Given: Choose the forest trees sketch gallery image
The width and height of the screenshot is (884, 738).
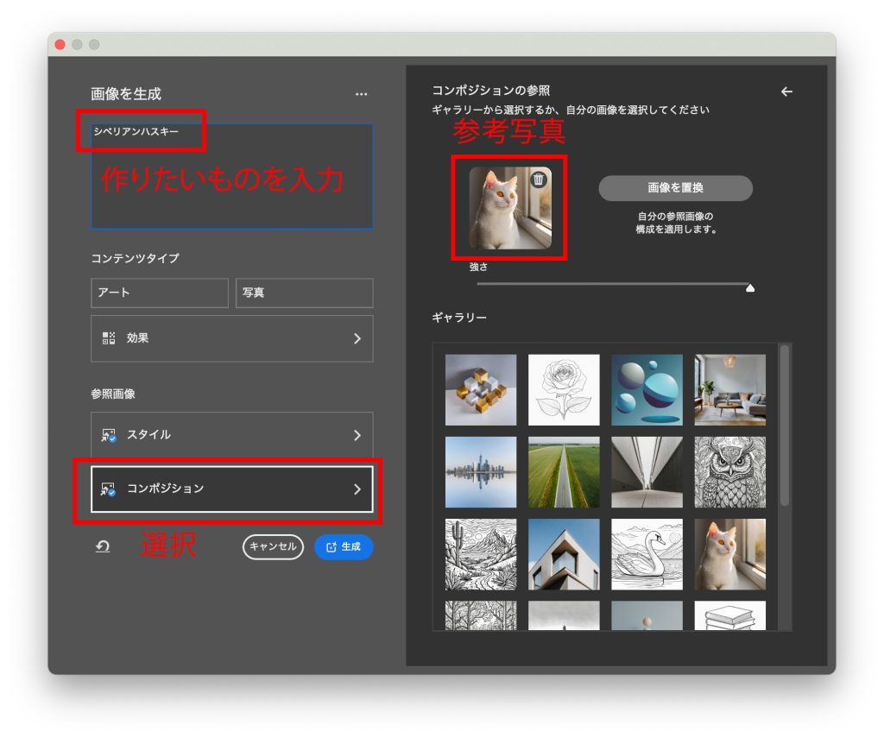Looking at the screenshot, I should pyautogui.click(x=480, y=615).
